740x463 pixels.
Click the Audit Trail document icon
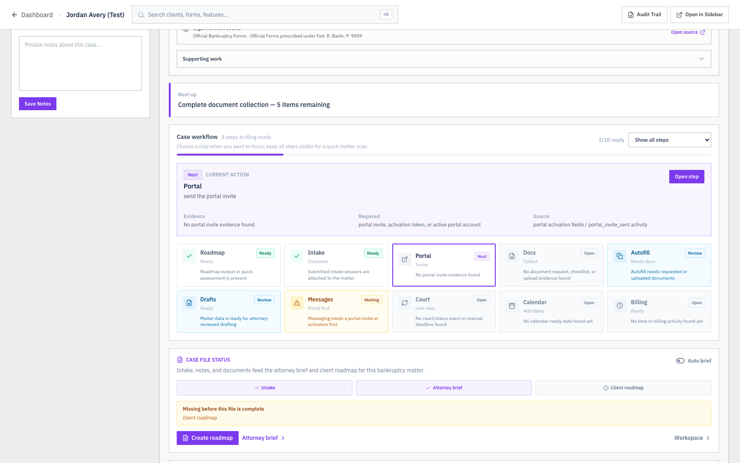pos(631,15)
